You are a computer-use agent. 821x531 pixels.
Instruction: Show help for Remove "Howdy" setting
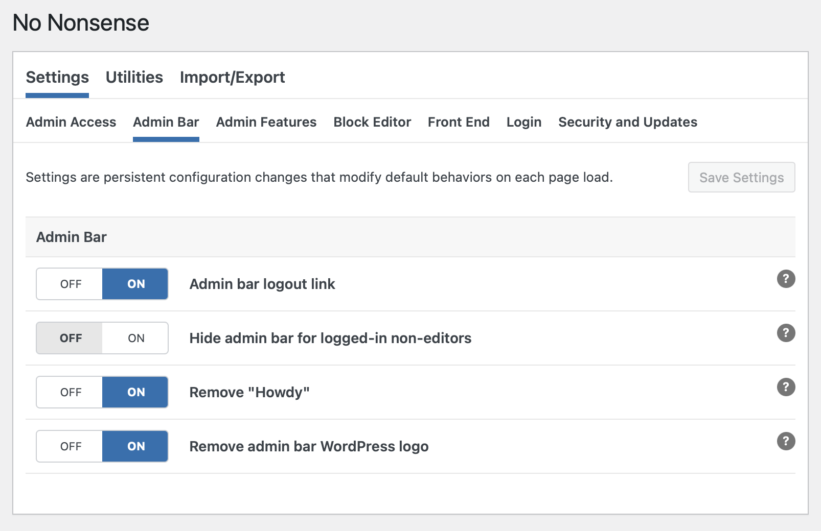coord(786,387)
